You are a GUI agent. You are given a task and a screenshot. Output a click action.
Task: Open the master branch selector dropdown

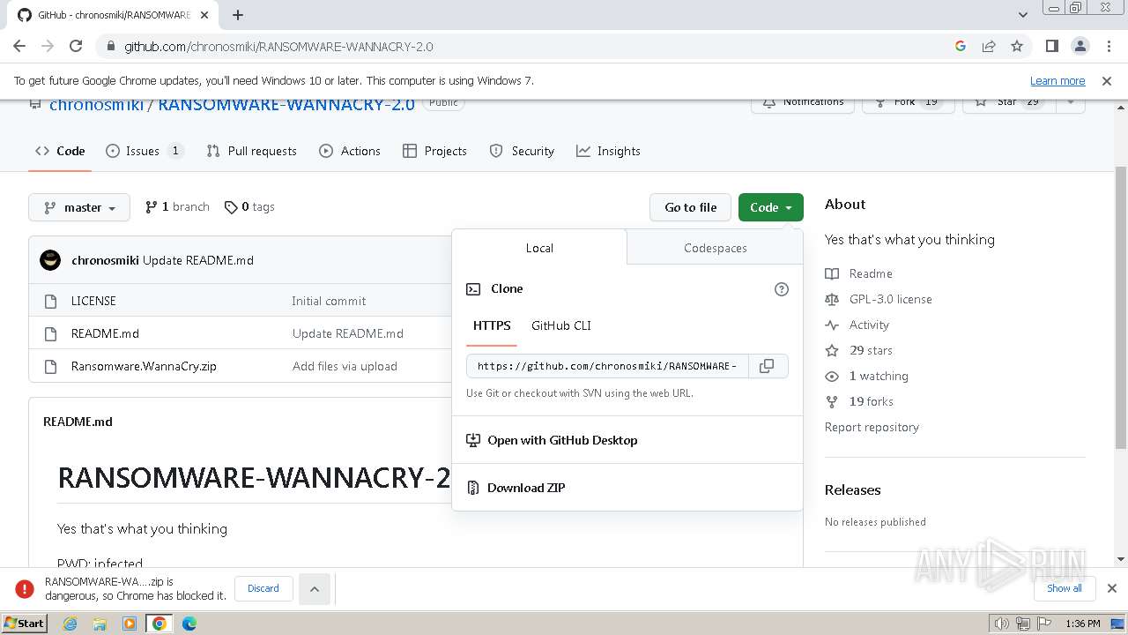tap(79, 207)
